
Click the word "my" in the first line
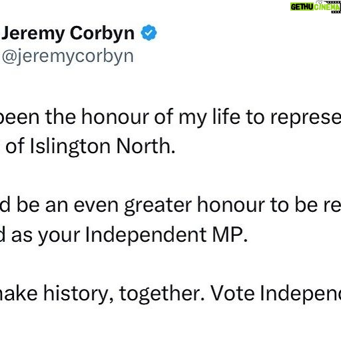192,119
